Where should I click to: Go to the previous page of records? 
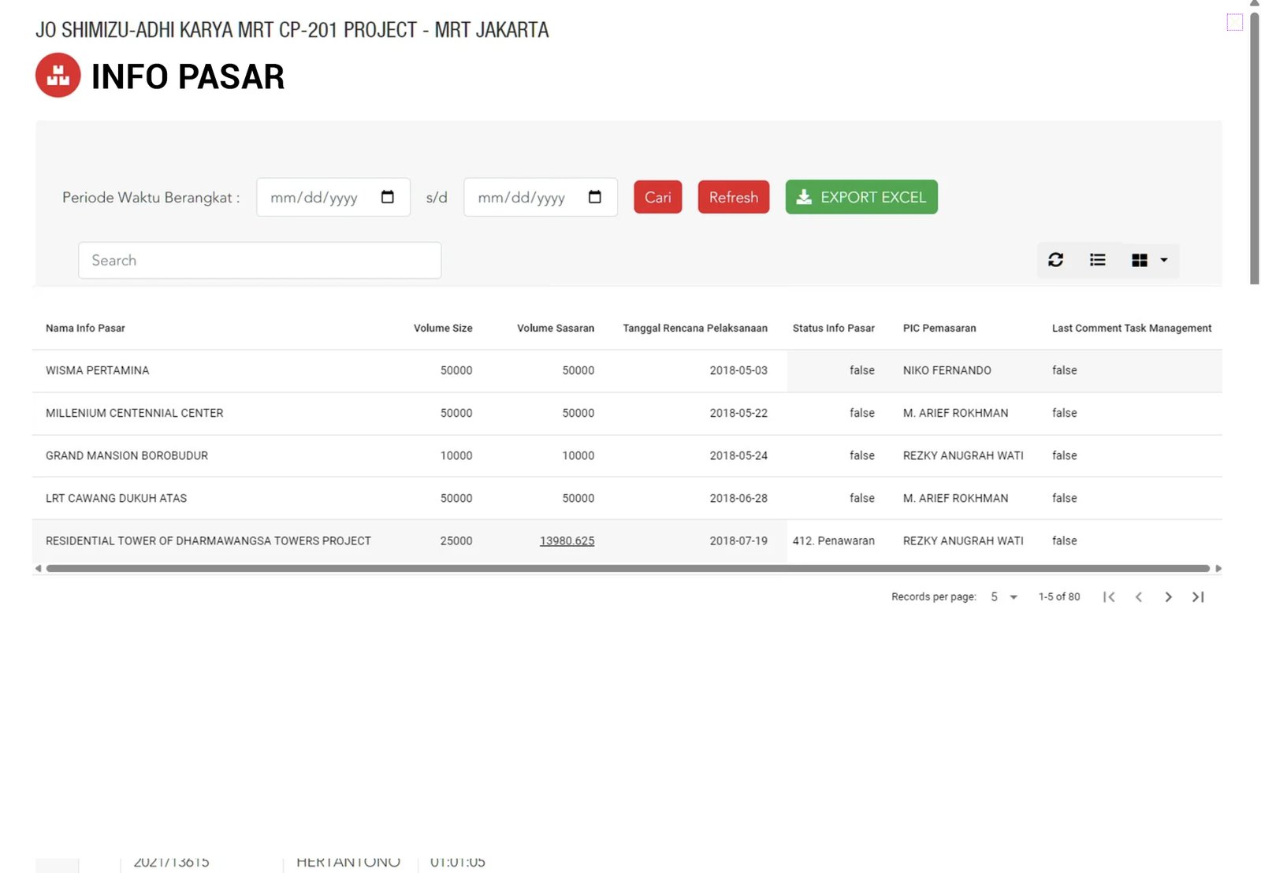tap(1139, 597)
